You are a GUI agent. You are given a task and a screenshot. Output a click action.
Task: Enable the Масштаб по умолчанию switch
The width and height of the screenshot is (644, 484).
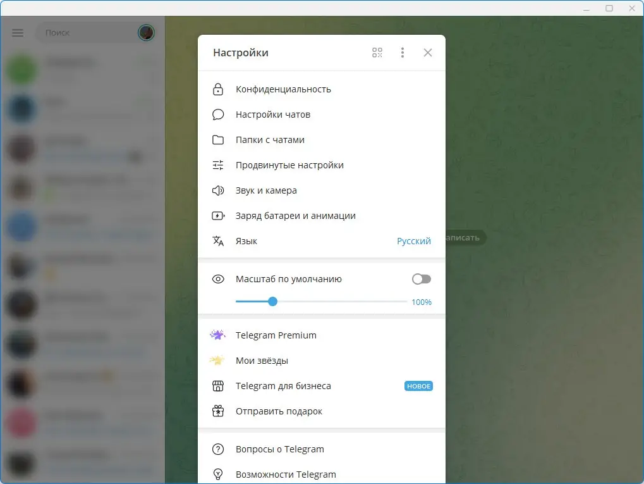pos(421,279)
